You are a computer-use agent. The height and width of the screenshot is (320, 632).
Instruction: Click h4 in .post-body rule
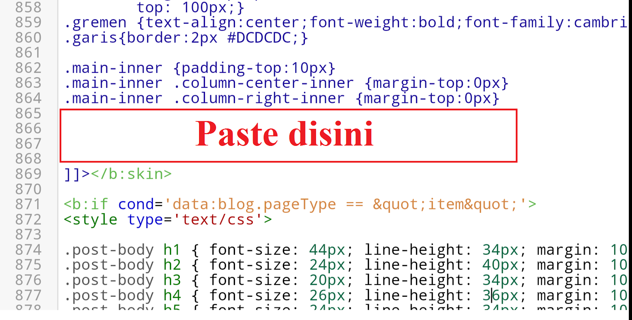pos(172,296)
